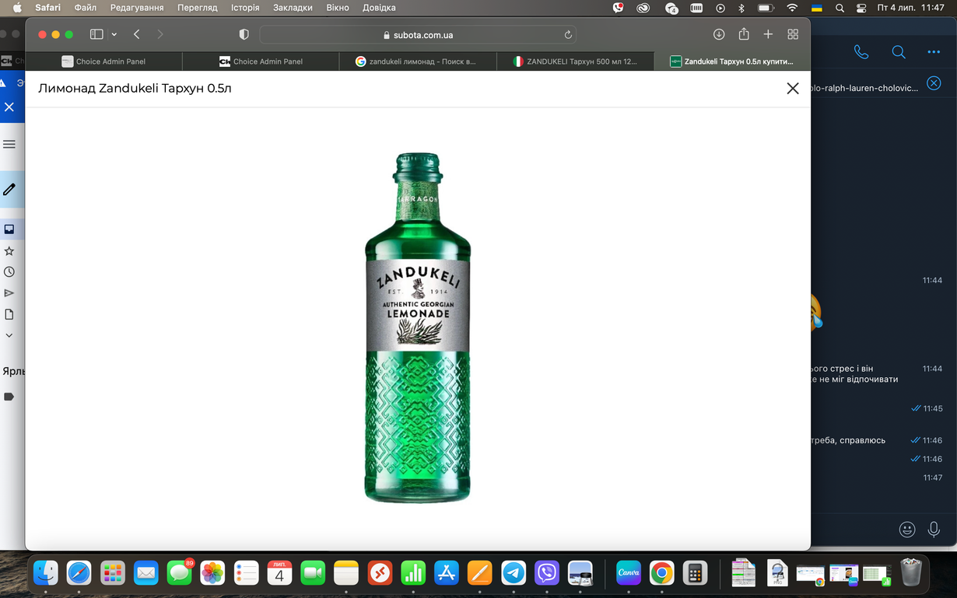Toggle Safari's sidebar button
The width and height of the screenshot is (957, 598).
(96, 34)
